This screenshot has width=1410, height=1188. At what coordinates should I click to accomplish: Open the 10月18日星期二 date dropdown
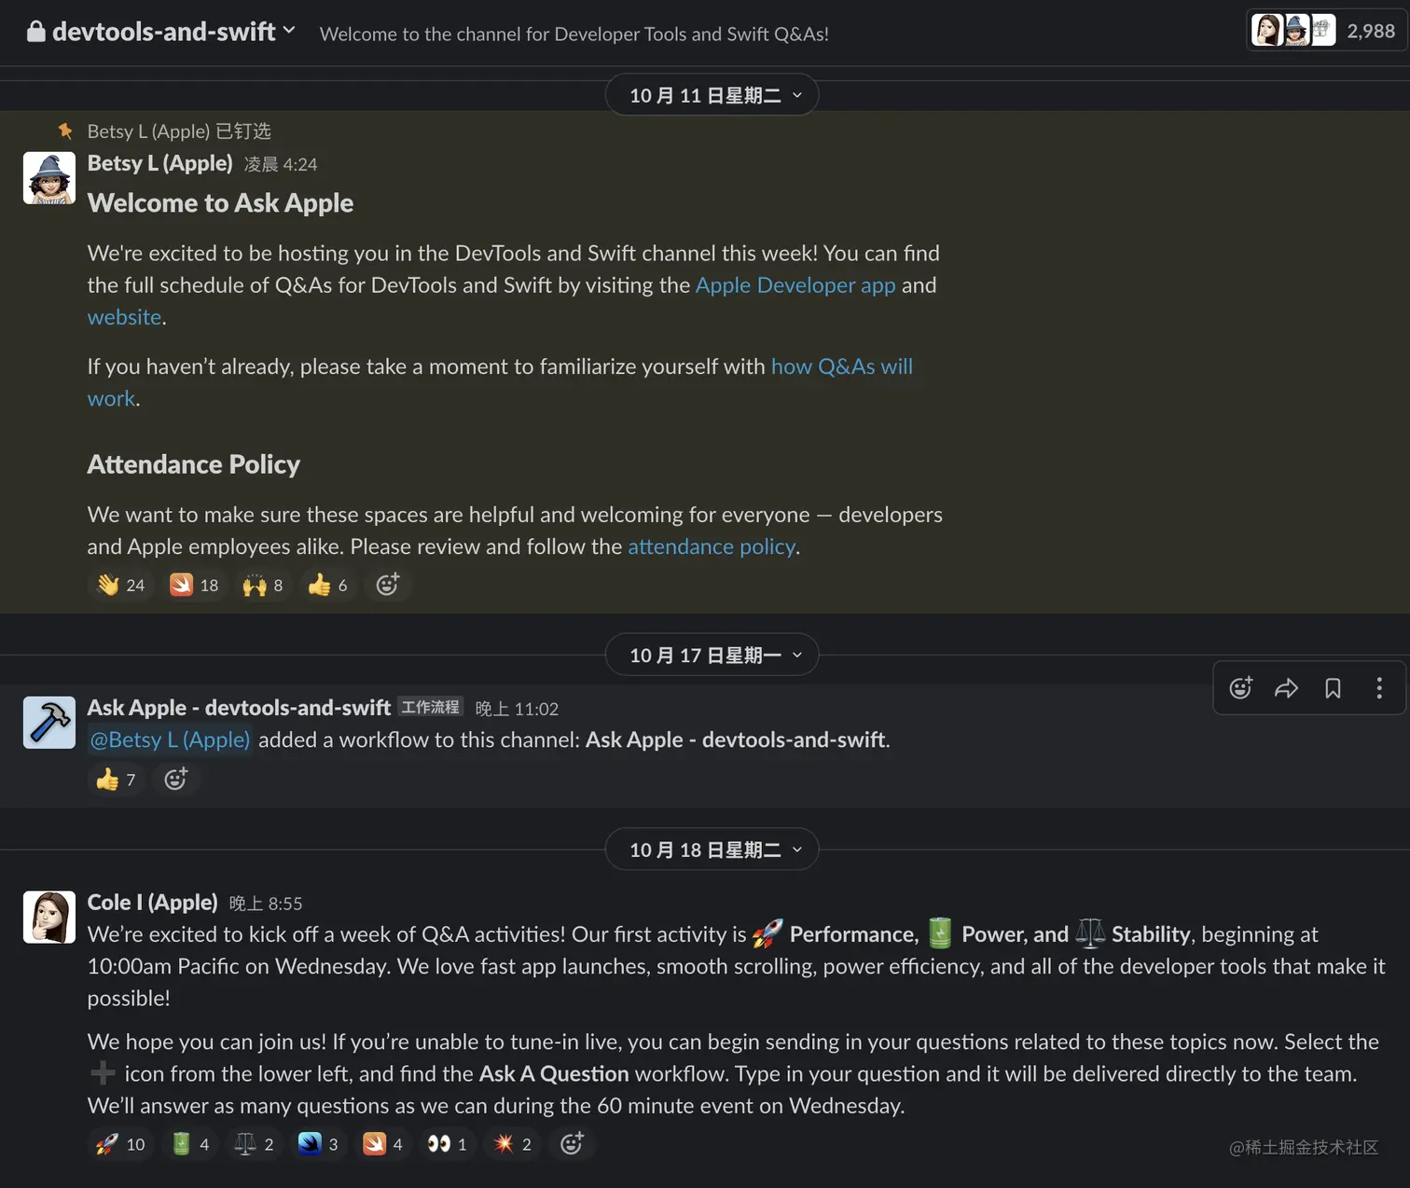coord(712,850)
